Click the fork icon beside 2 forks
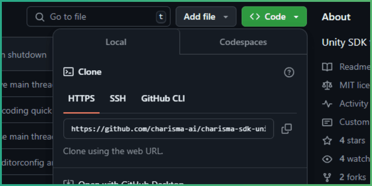 pos(327,177)
